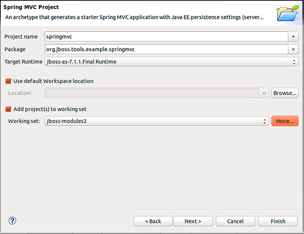Focus the Package text field
The height and width of the screenshot is (234, 304).
click(167, 49)
